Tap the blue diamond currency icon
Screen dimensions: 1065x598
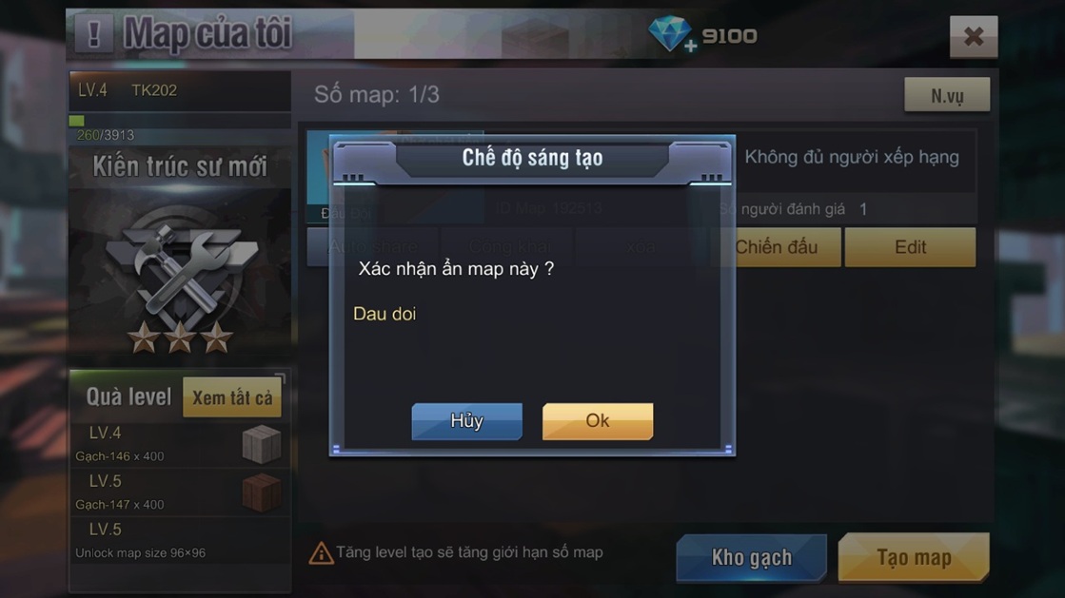click(670, 32)
